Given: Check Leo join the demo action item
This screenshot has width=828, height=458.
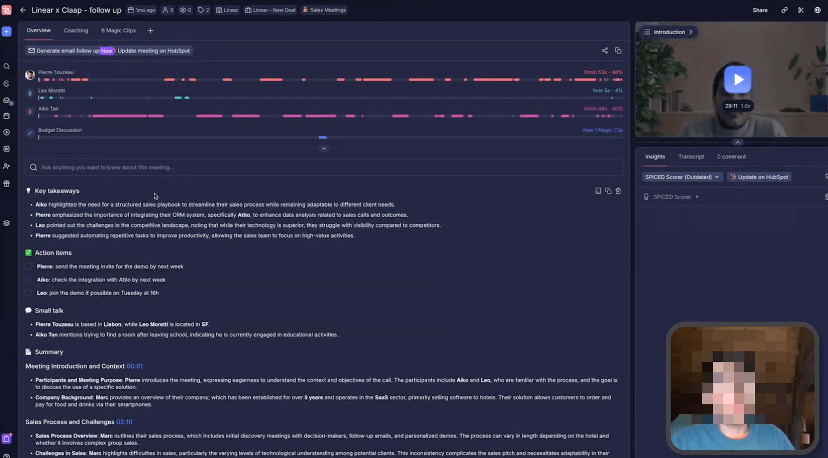Looking at the screenshot, I should point(28,293).
